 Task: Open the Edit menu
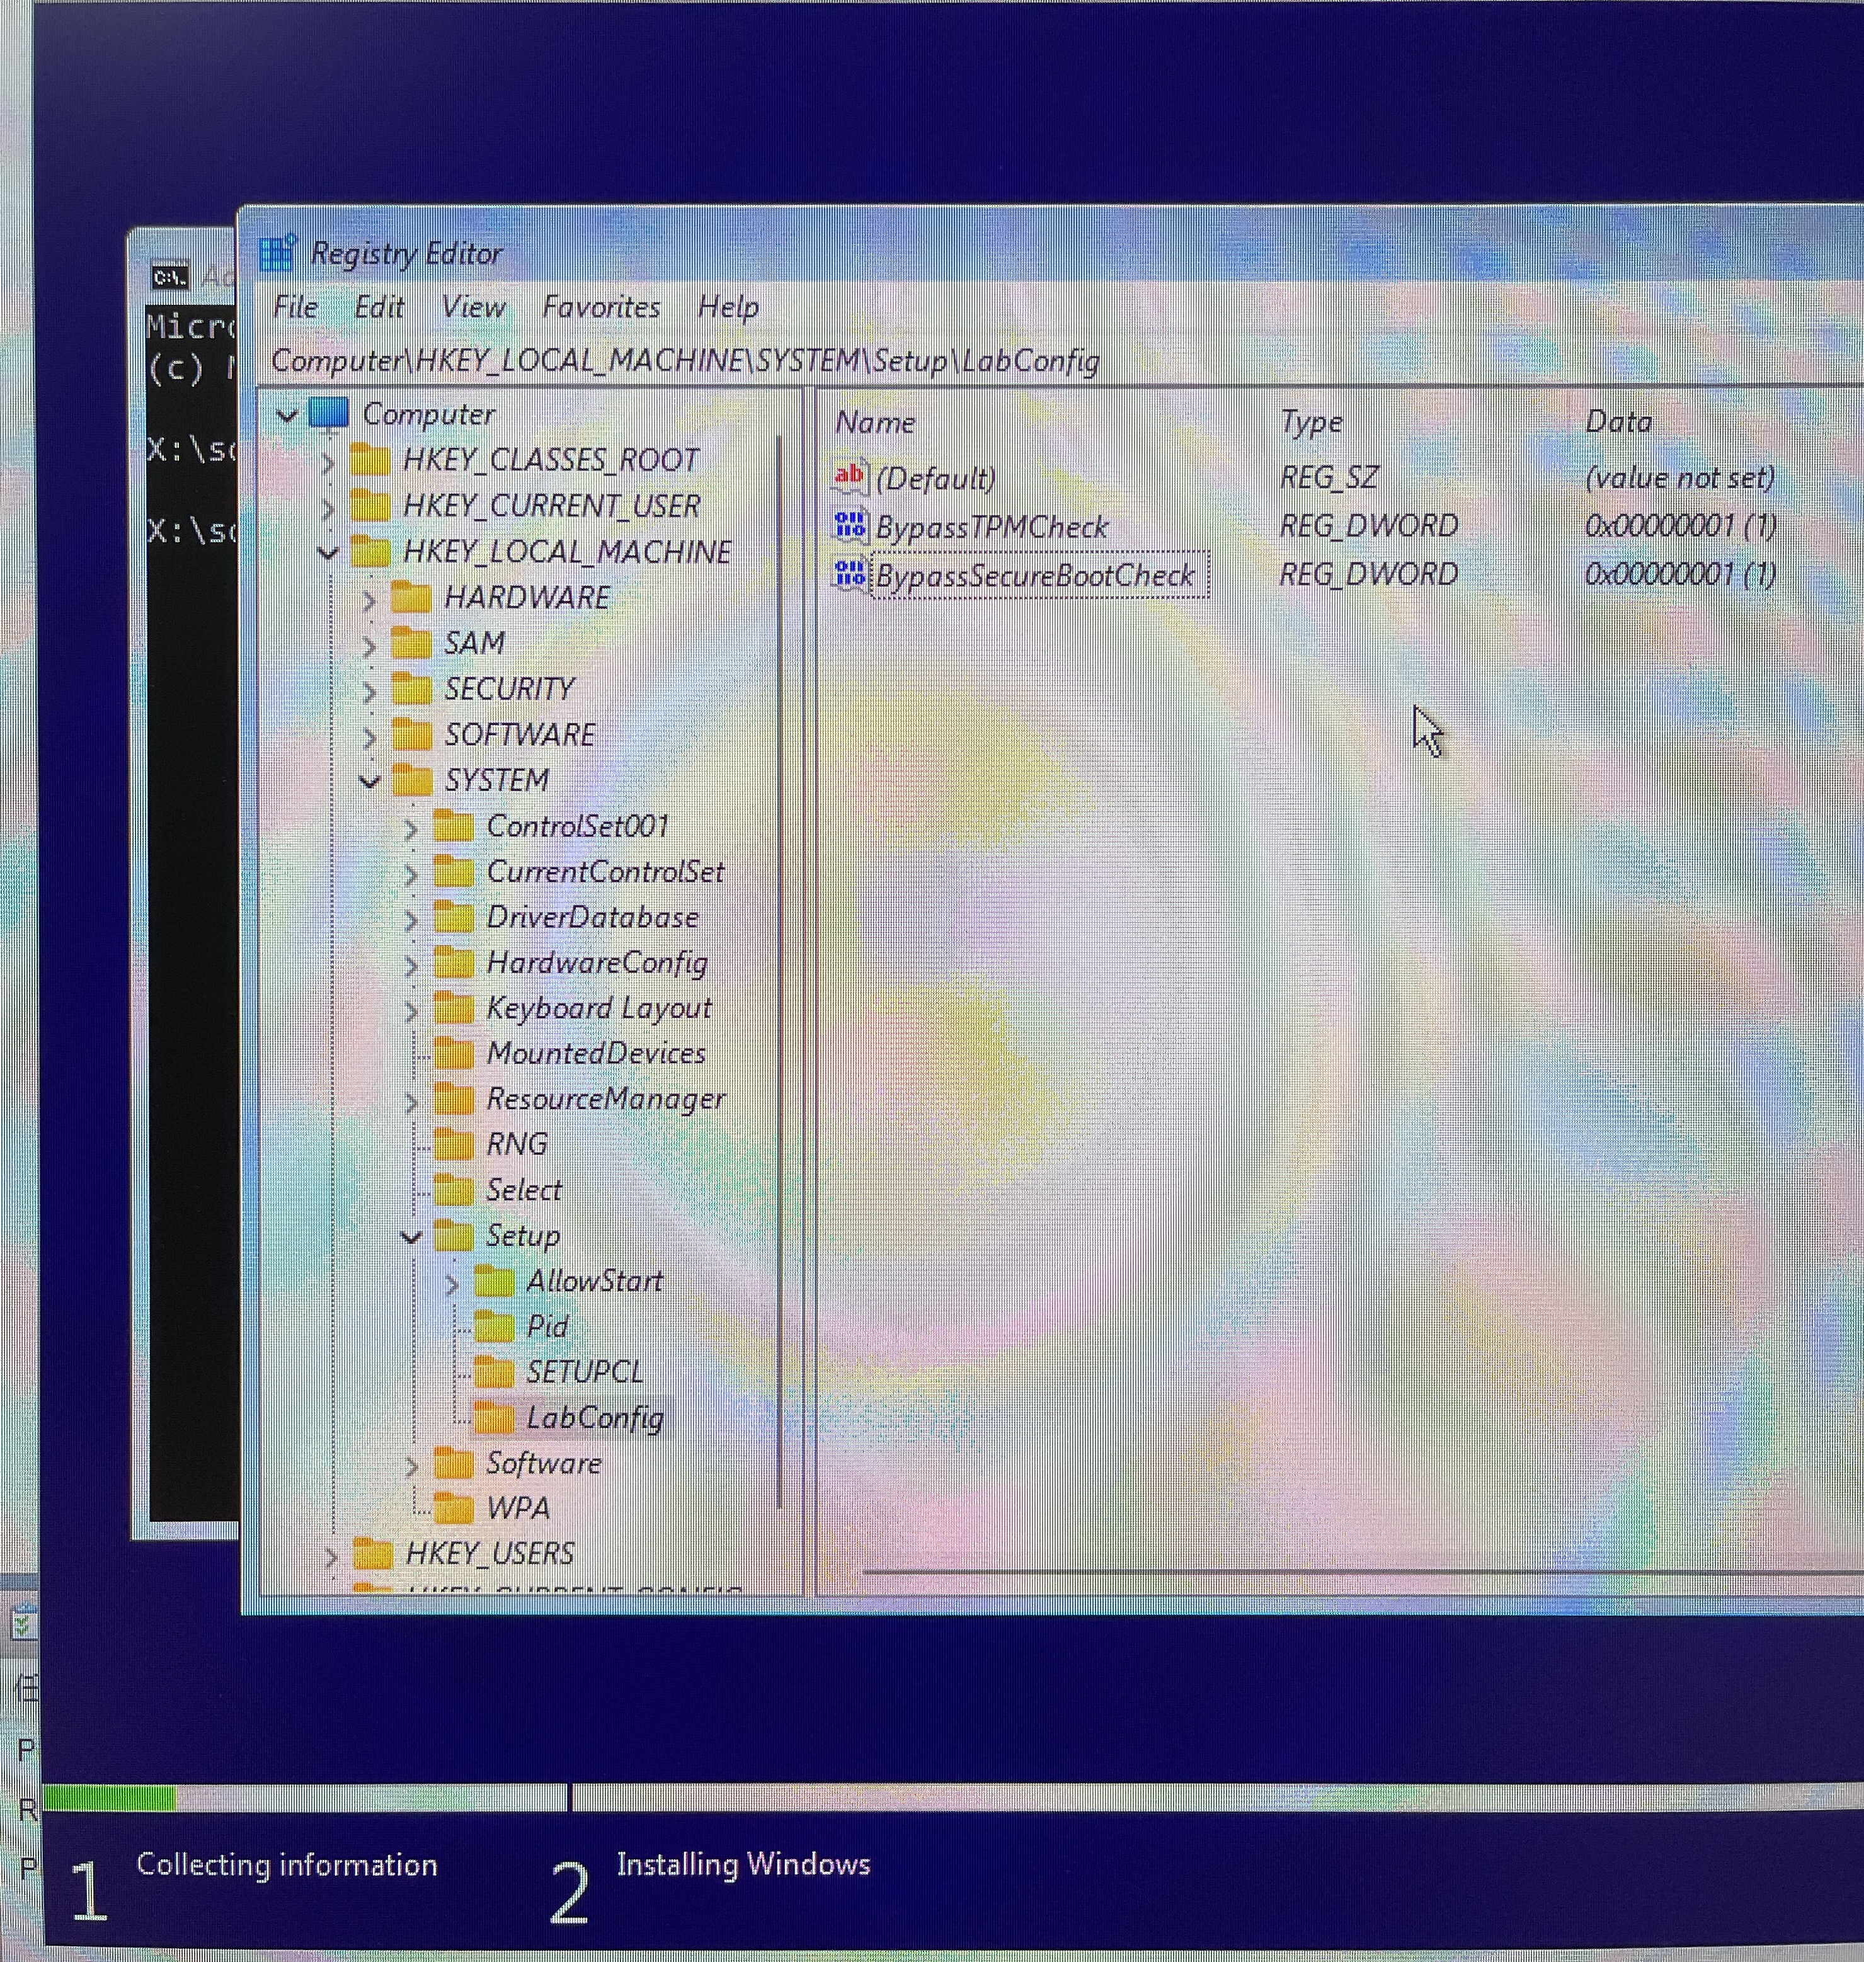coord(379,307)
